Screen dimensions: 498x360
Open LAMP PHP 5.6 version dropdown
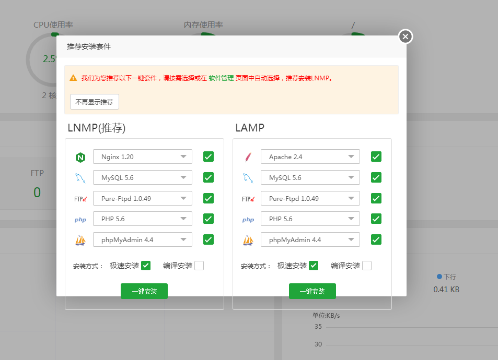click(310, 219)
